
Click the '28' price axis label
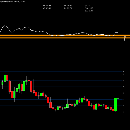click(x=123, y=87)
